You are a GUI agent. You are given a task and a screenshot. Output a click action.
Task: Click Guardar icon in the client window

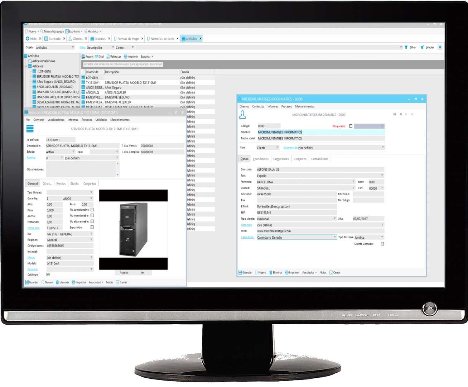(x=240, y=273)
